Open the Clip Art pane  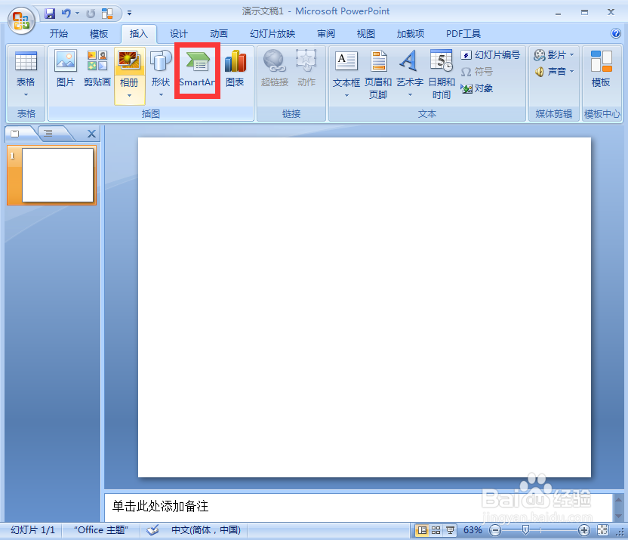point(97,69)
